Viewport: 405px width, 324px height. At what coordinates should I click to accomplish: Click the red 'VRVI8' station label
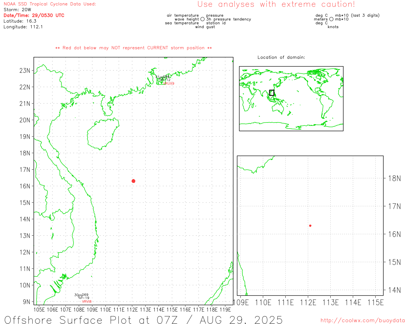click(87, 302)
